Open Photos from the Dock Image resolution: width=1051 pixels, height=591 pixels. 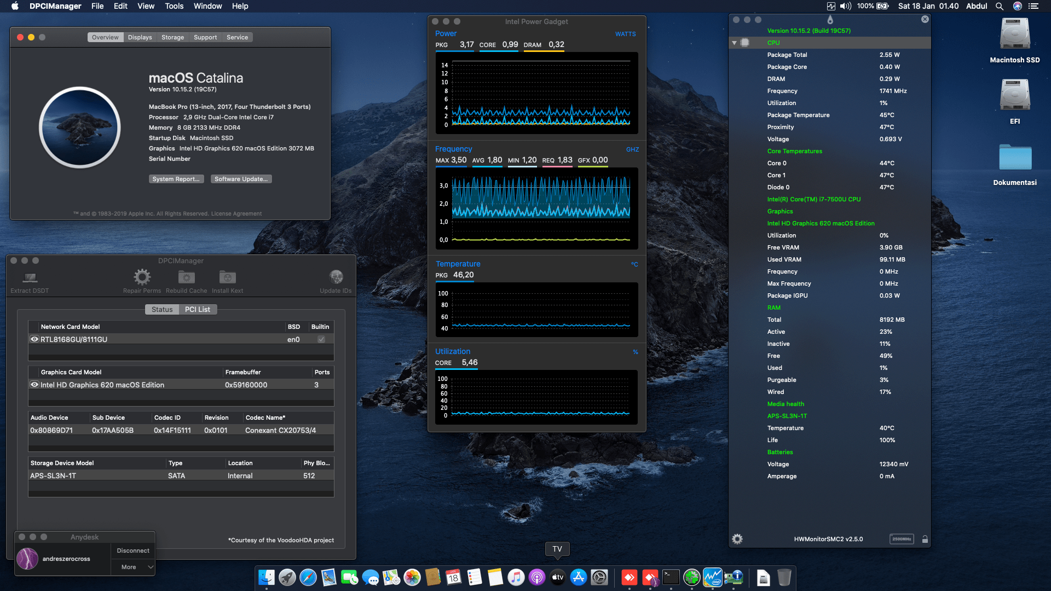pyautogui.click(x=412, y=577)
